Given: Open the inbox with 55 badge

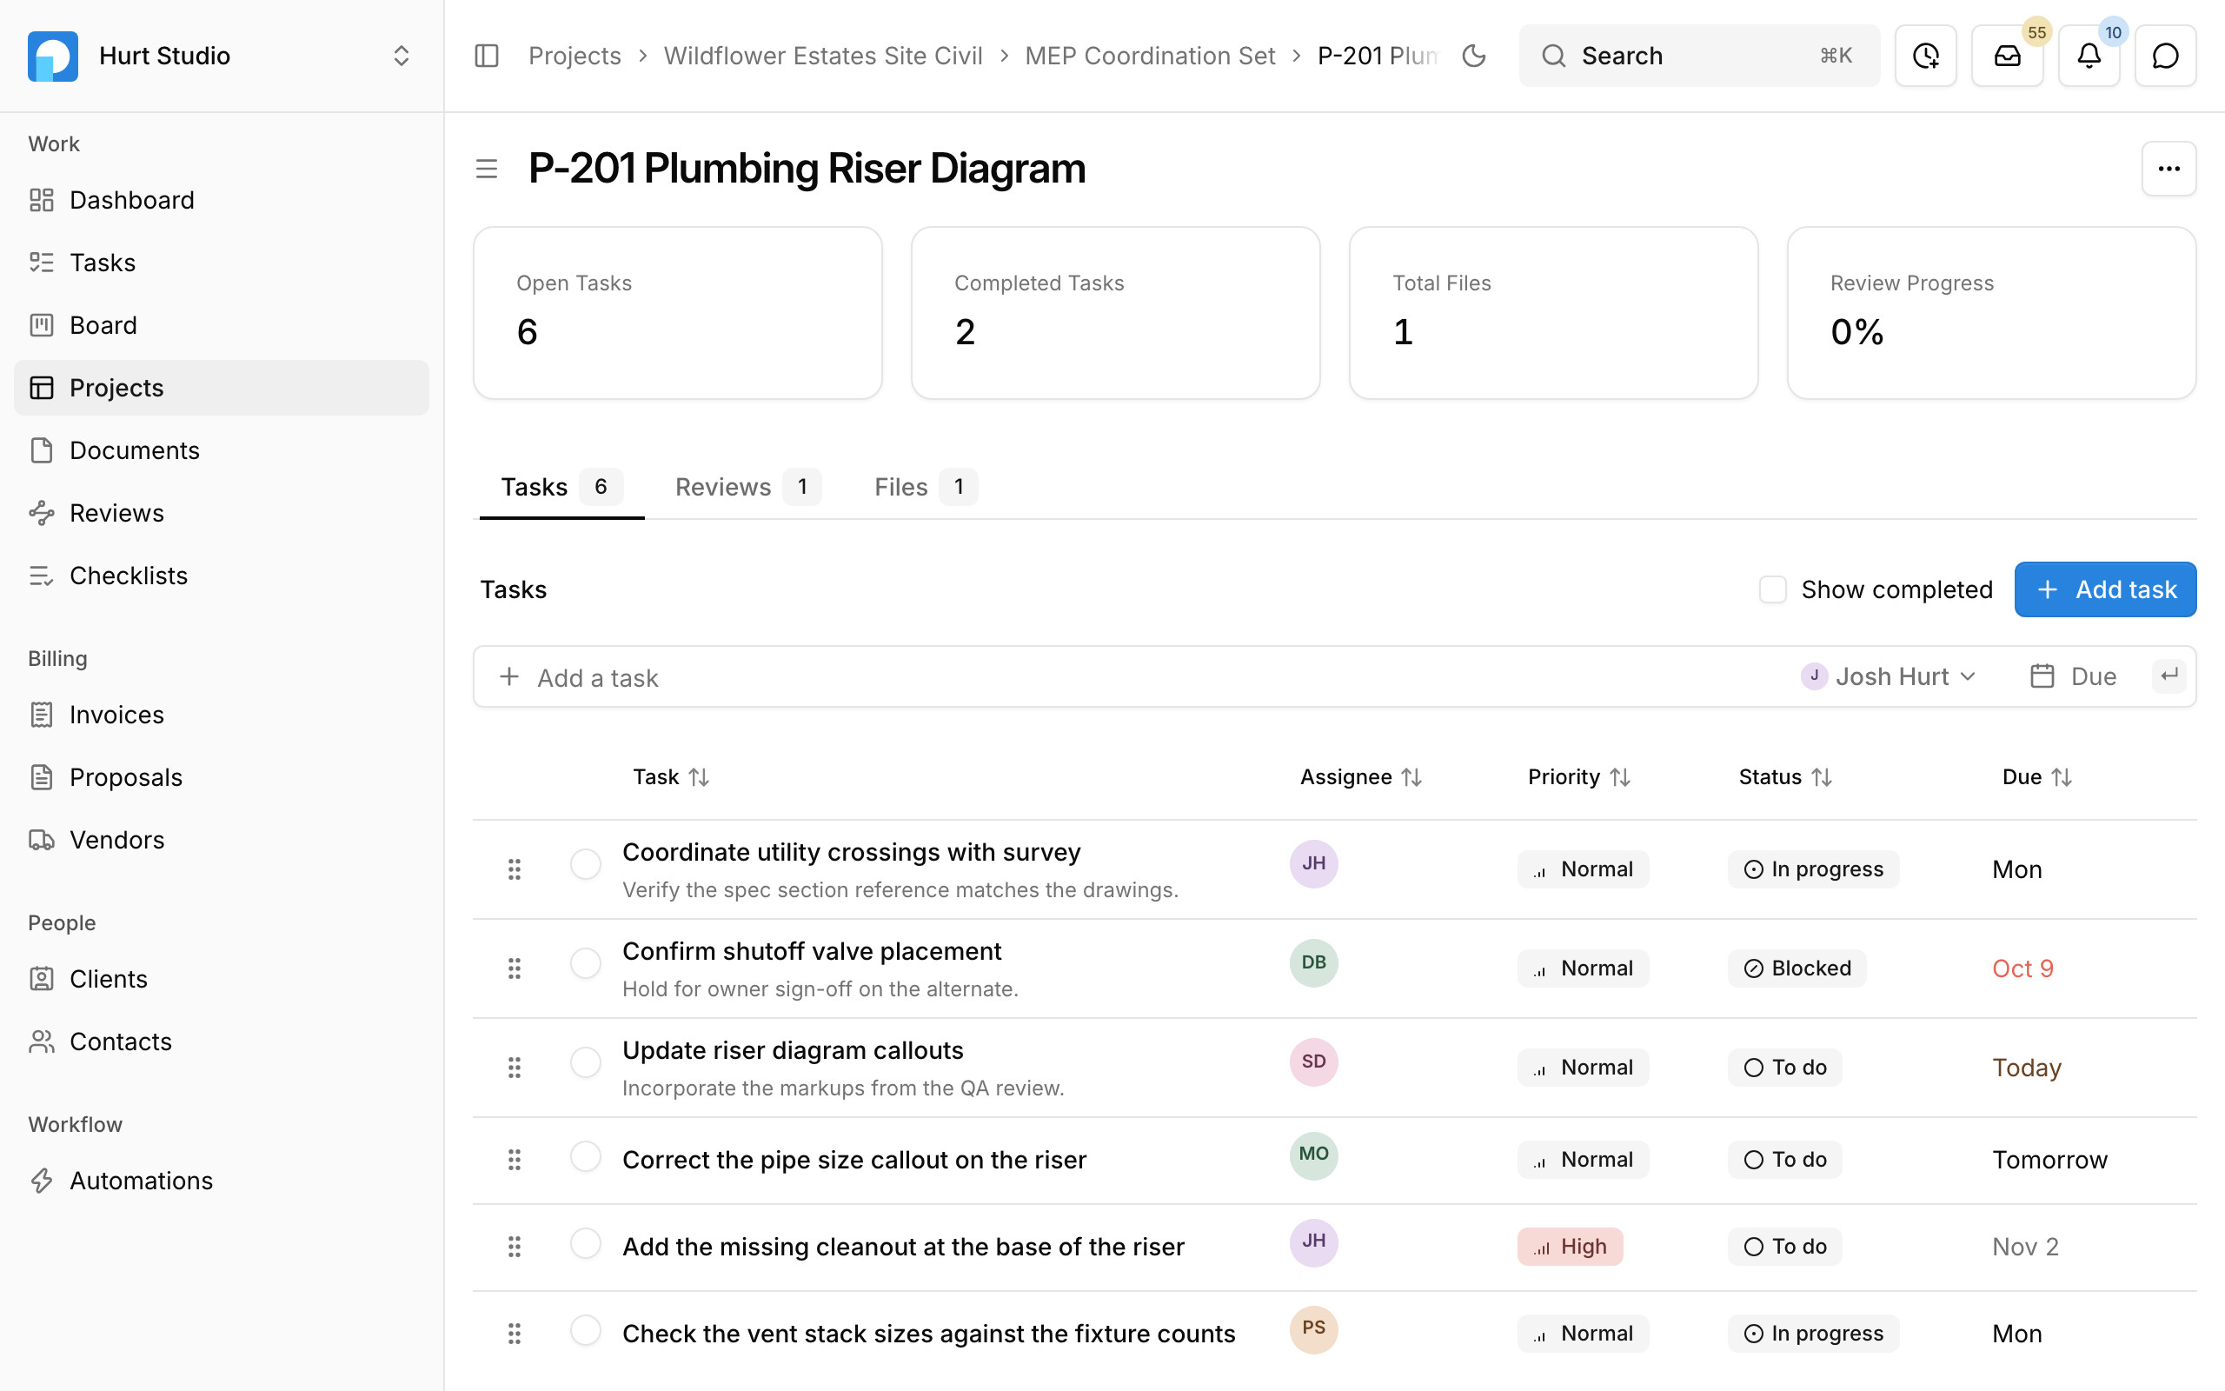Looking at the screenshot, I should point(2007,55).
